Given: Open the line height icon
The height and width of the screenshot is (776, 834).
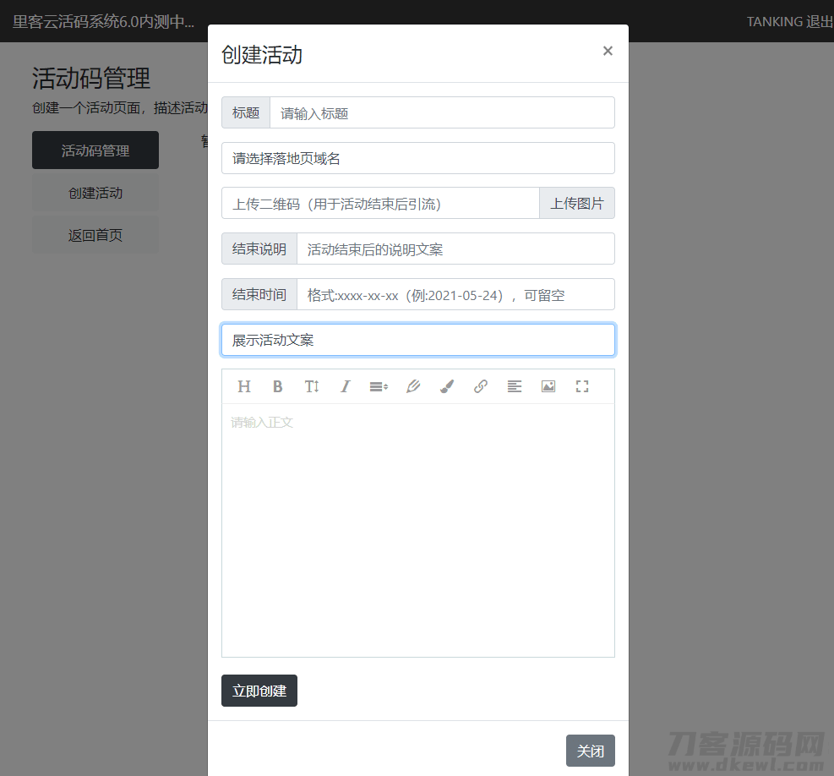Looking at the screenshot, I should [379, 386].
